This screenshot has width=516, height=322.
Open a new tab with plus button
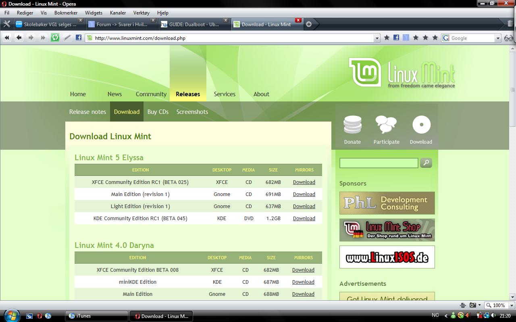[309, 24]
